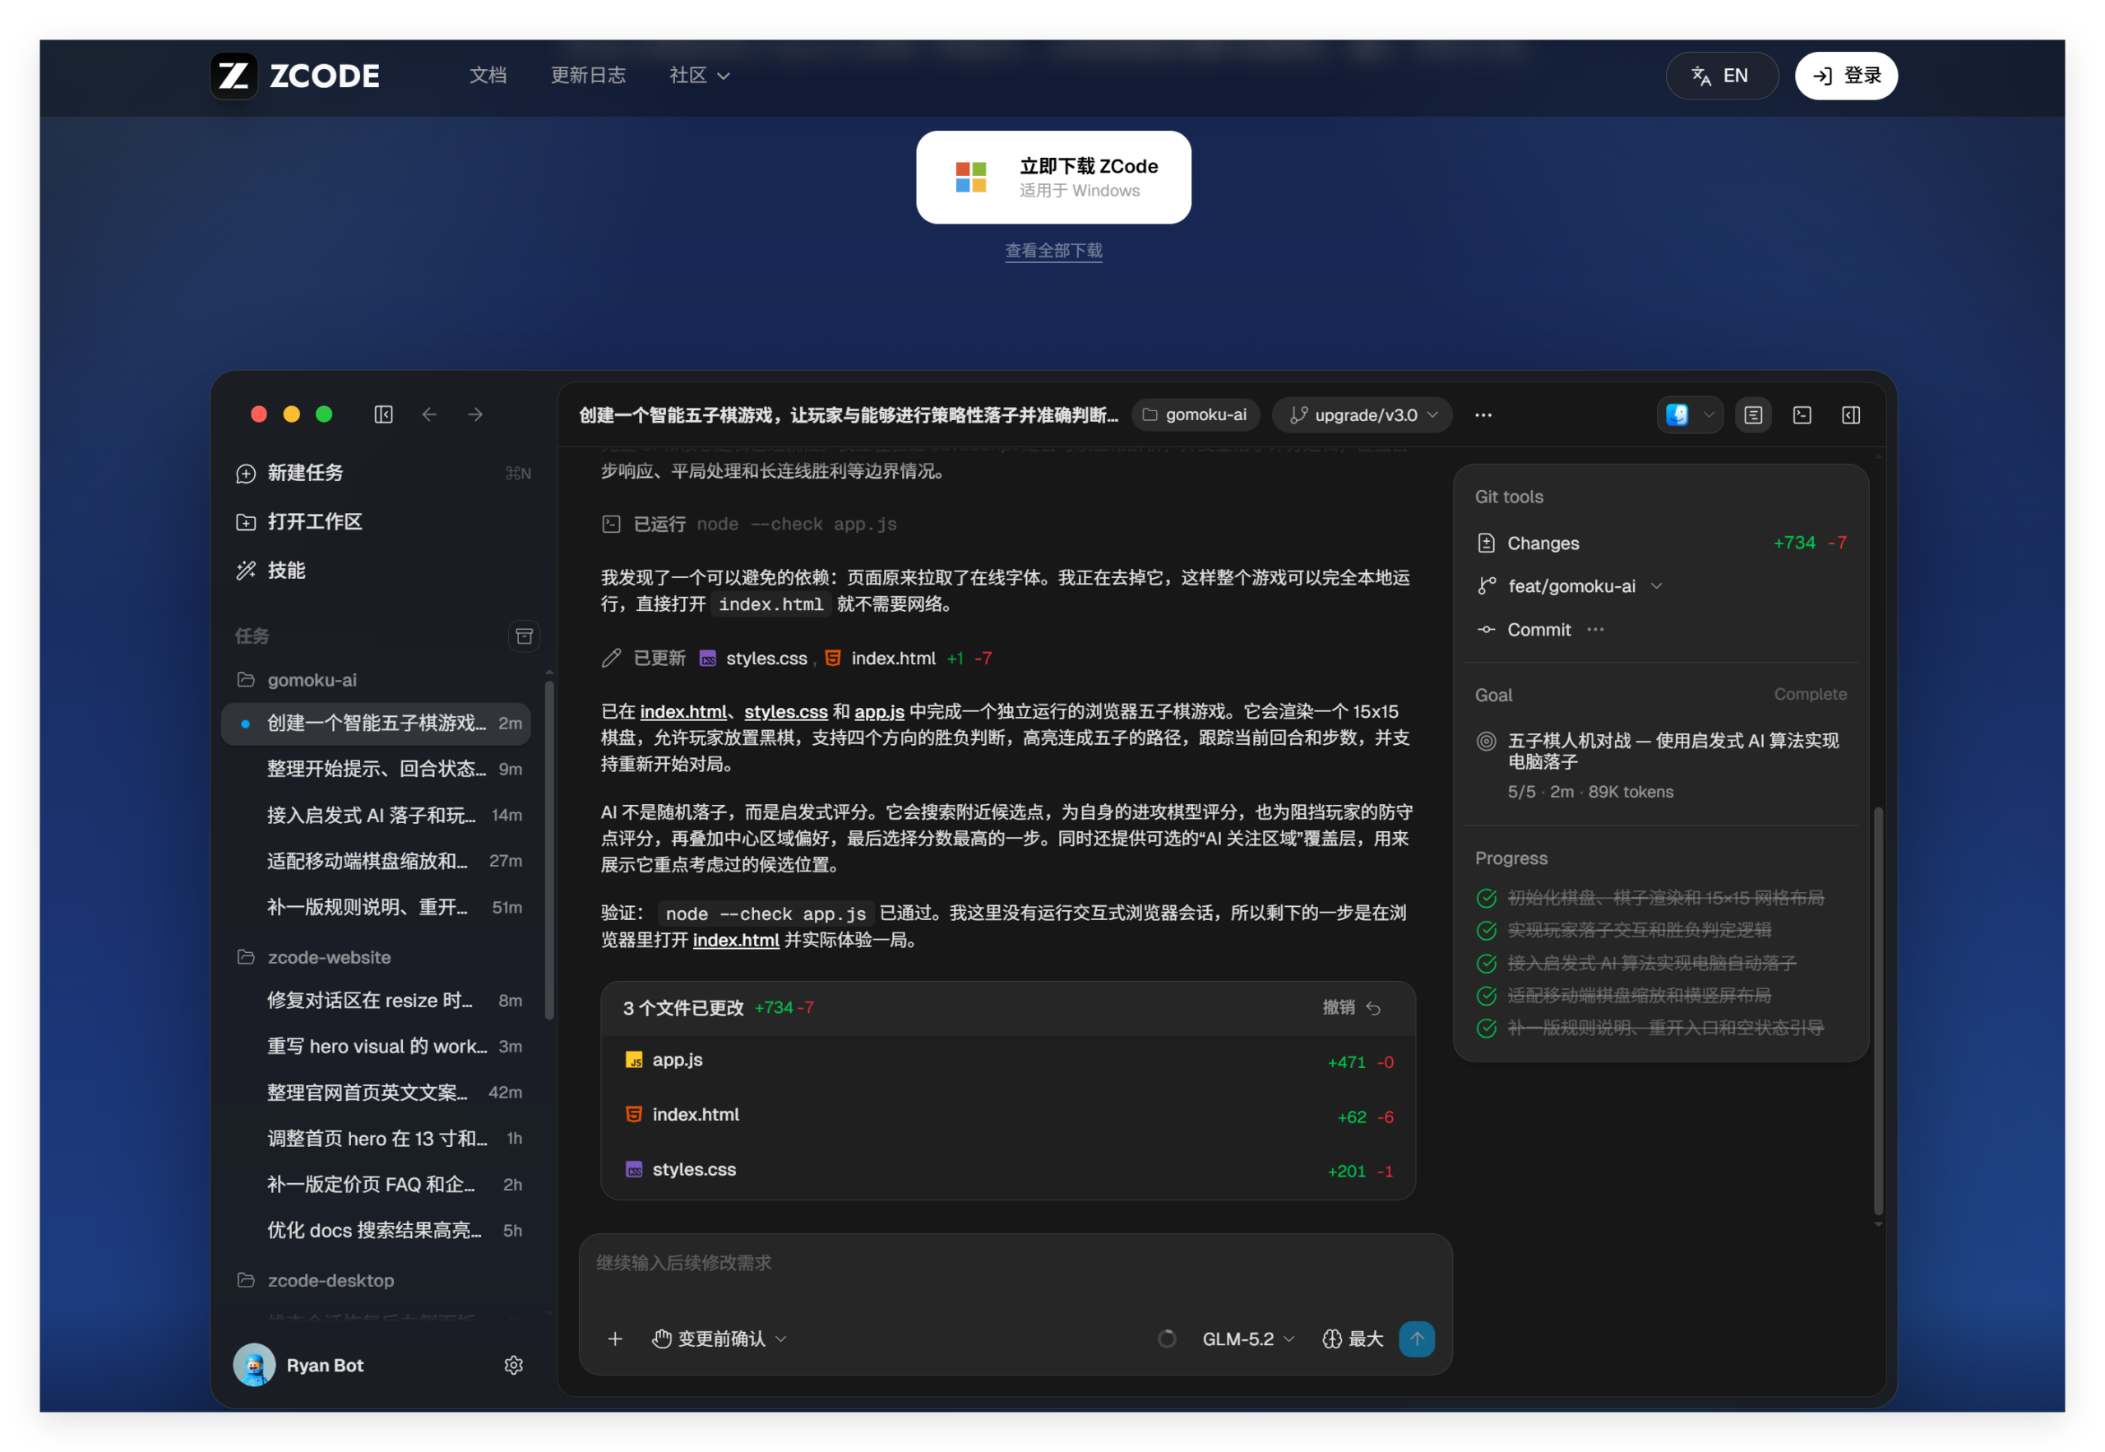This screenshot has height=1452, width=2105.
Task: Click the Commit node icon
Action: coord(1486,630)
